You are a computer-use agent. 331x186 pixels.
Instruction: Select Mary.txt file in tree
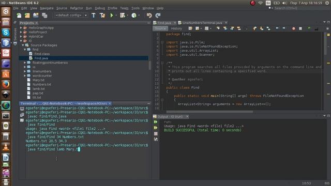coord(38,80)
